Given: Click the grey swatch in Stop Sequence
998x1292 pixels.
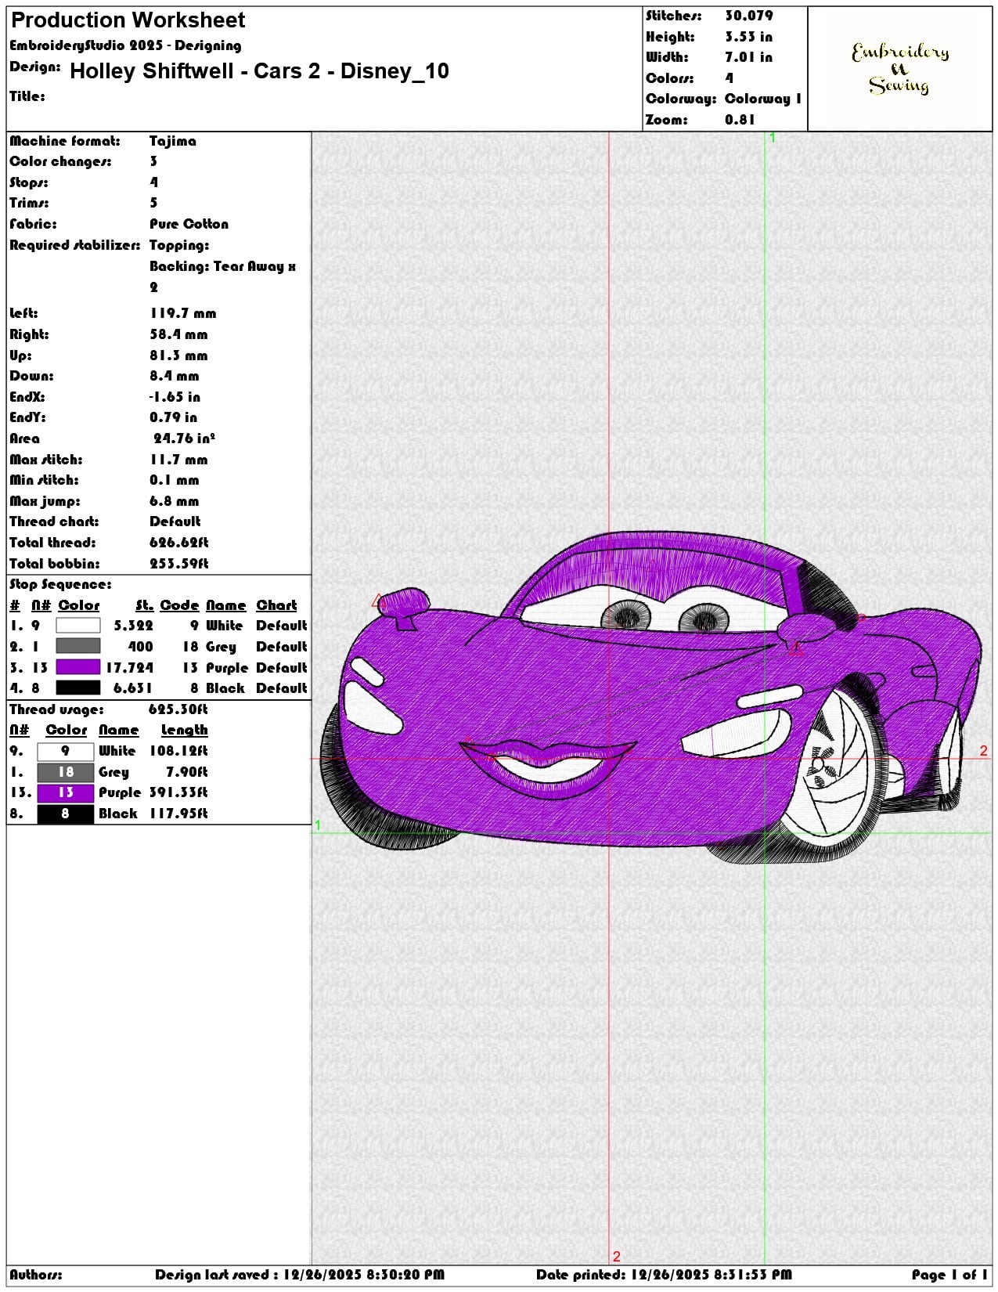Looking at the screenshot, I should 77,646.
